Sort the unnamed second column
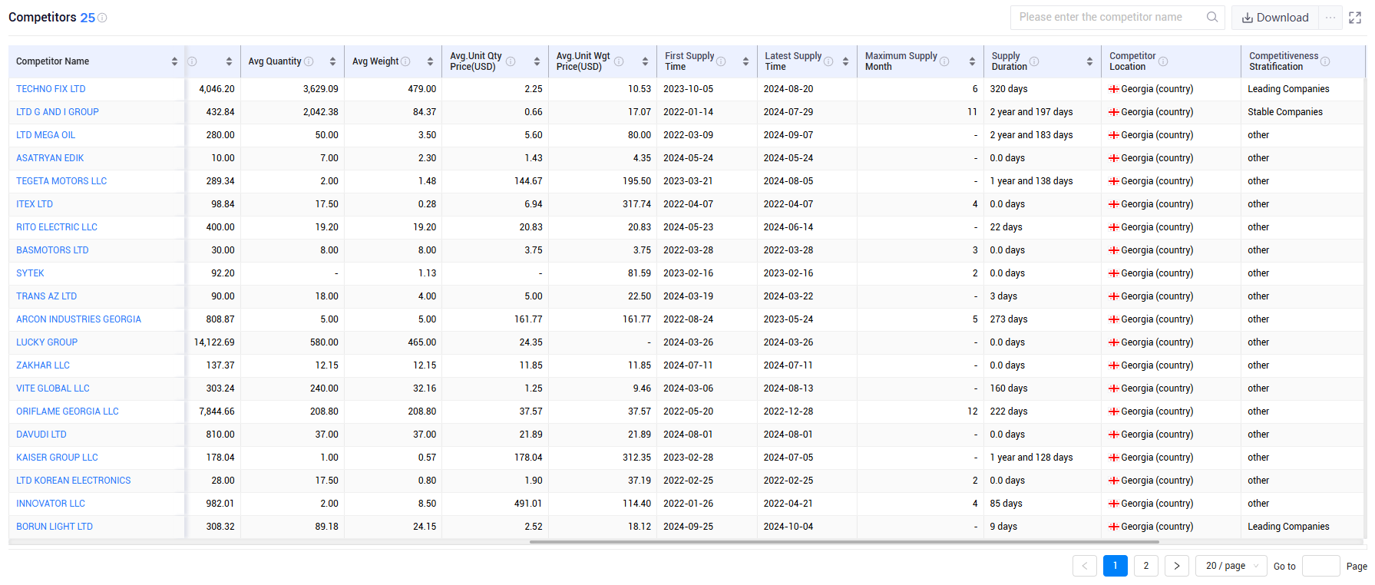The image size is (1375, 585). tap(229, 61)
